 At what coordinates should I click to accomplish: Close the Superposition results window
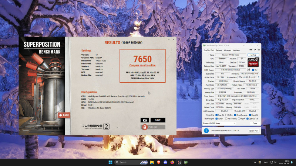[174, 39]
